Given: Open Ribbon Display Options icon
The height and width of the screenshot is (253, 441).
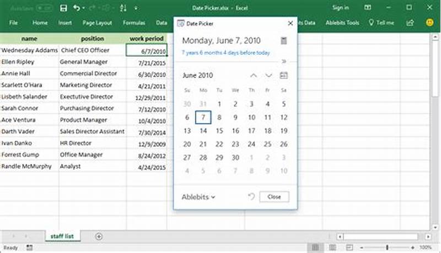Looking at the screenshot, I should pos(368,8).
